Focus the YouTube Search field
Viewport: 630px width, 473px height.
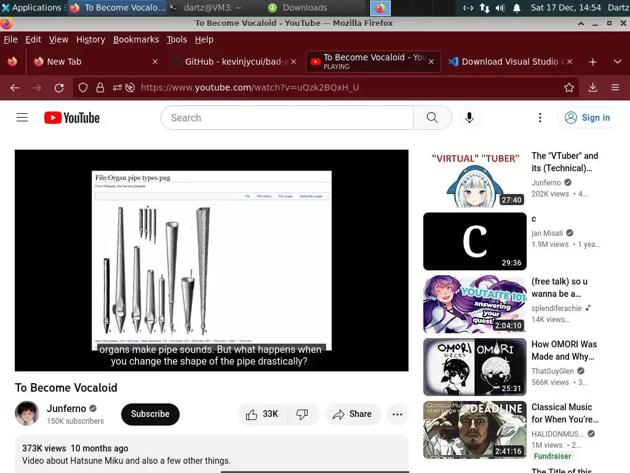tap(287, 118)
